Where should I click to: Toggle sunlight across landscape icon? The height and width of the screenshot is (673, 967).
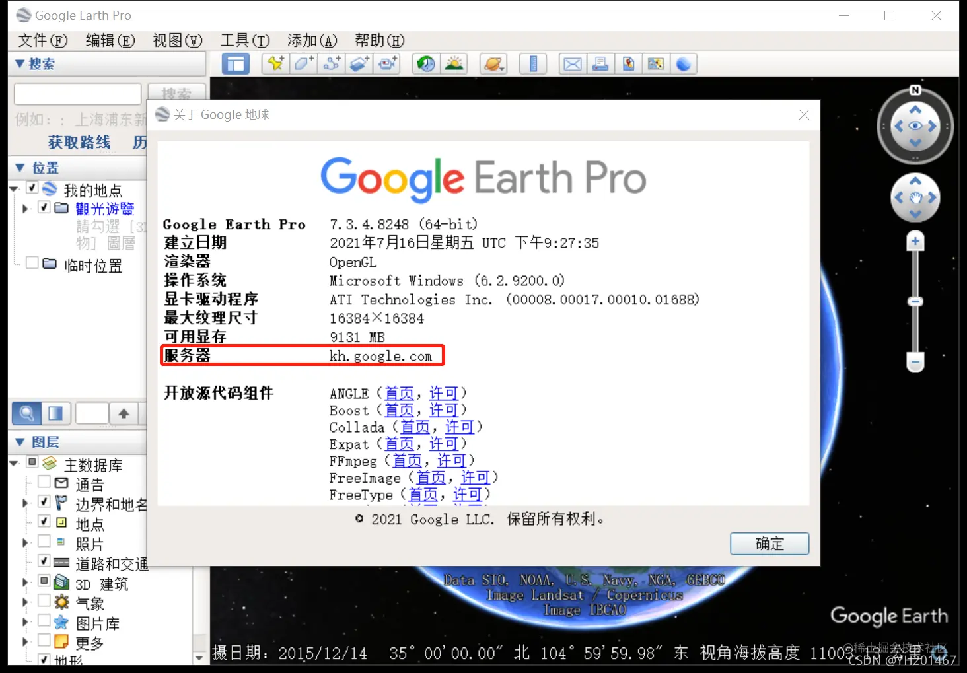[454, 64]
